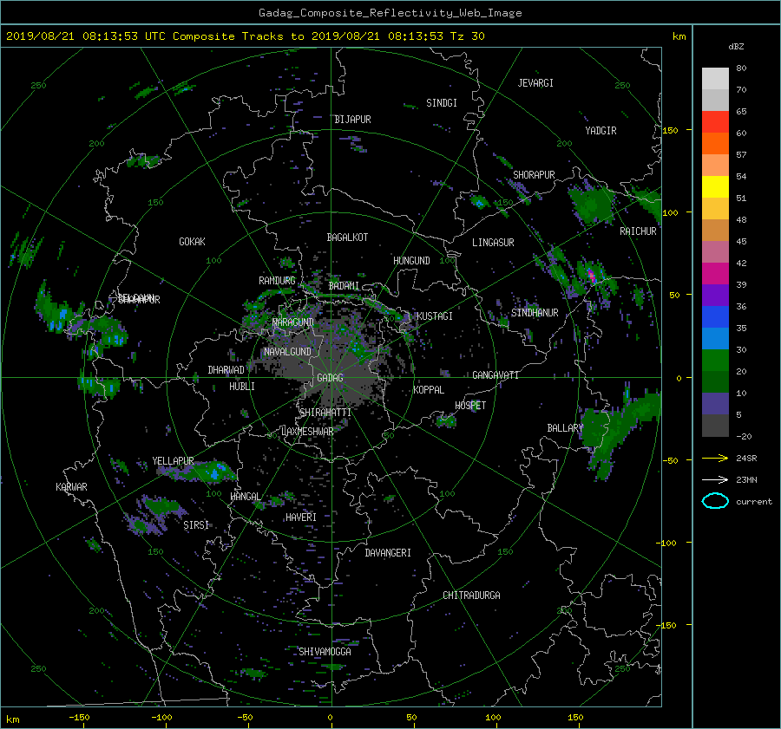Click the JEVARGI city label
The image size is (781, 729).
coord(535,83)
